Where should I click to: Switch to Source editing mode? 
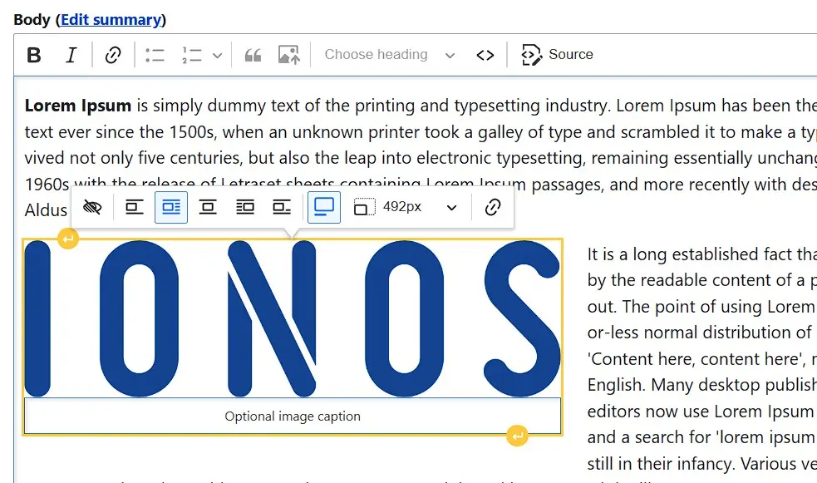click(x=559, y=54)
